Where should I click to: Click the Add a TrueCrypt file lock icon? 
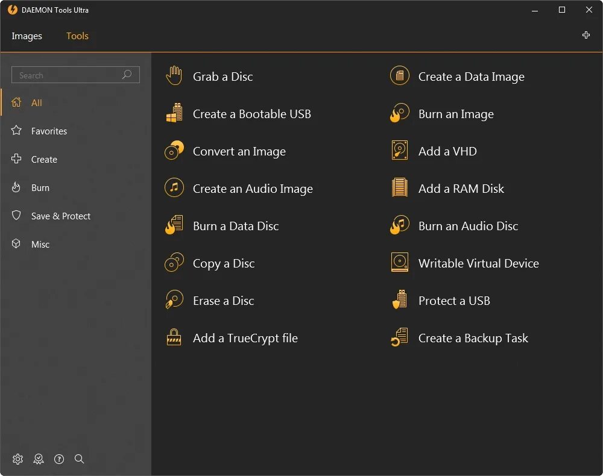174,337
